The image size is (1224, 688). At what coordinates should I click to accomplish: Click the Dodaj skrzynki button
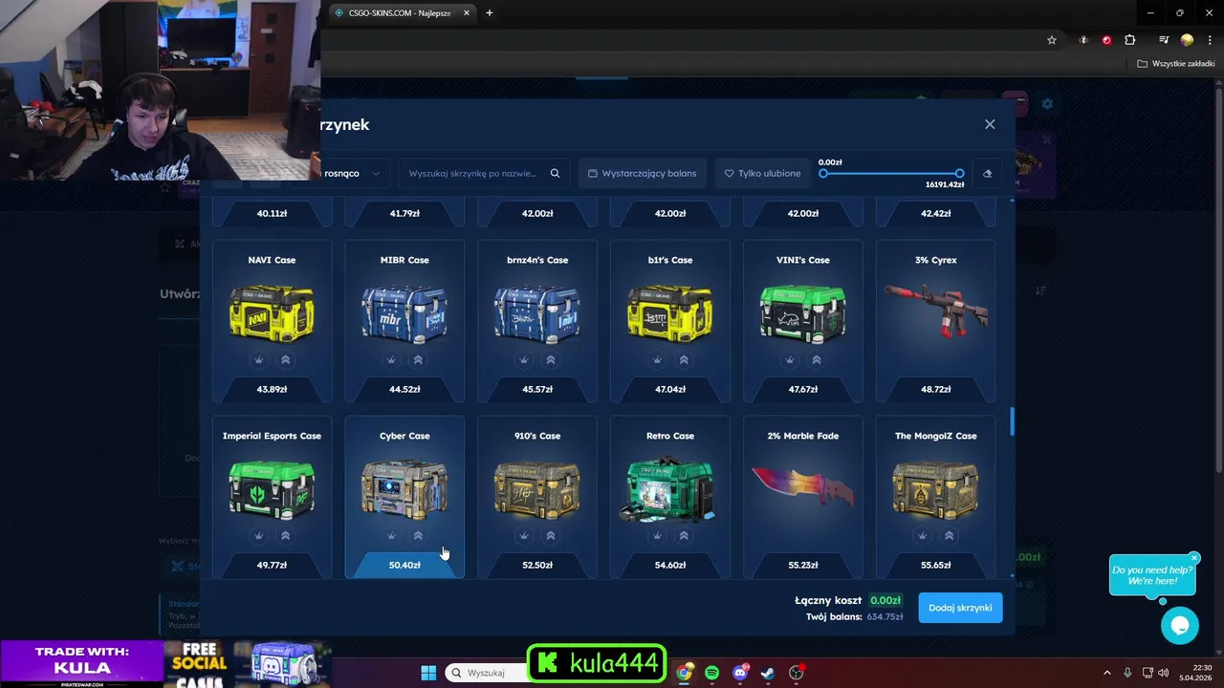[x=960, y=608]
